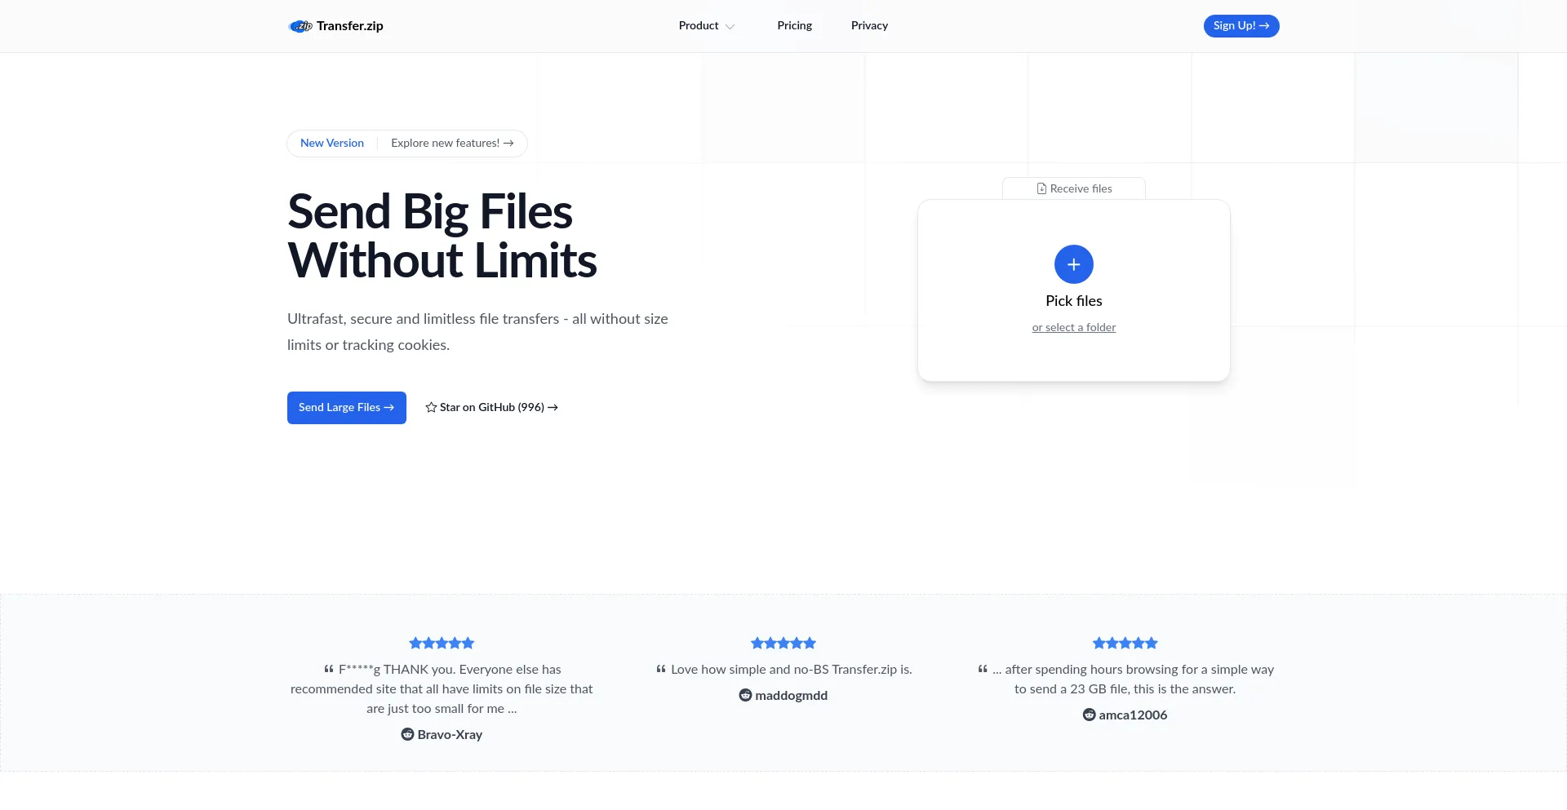
Task: Click the Send Large Files button
Action: coord(346,408)
